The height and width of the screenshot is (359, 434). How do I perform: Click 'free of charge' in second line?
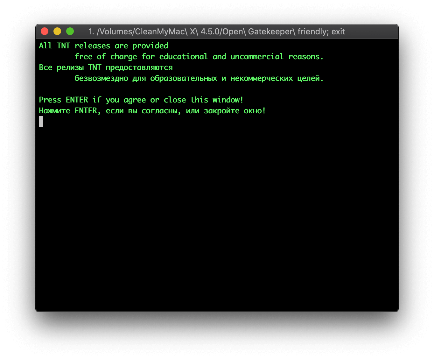(x=106, y=57)
